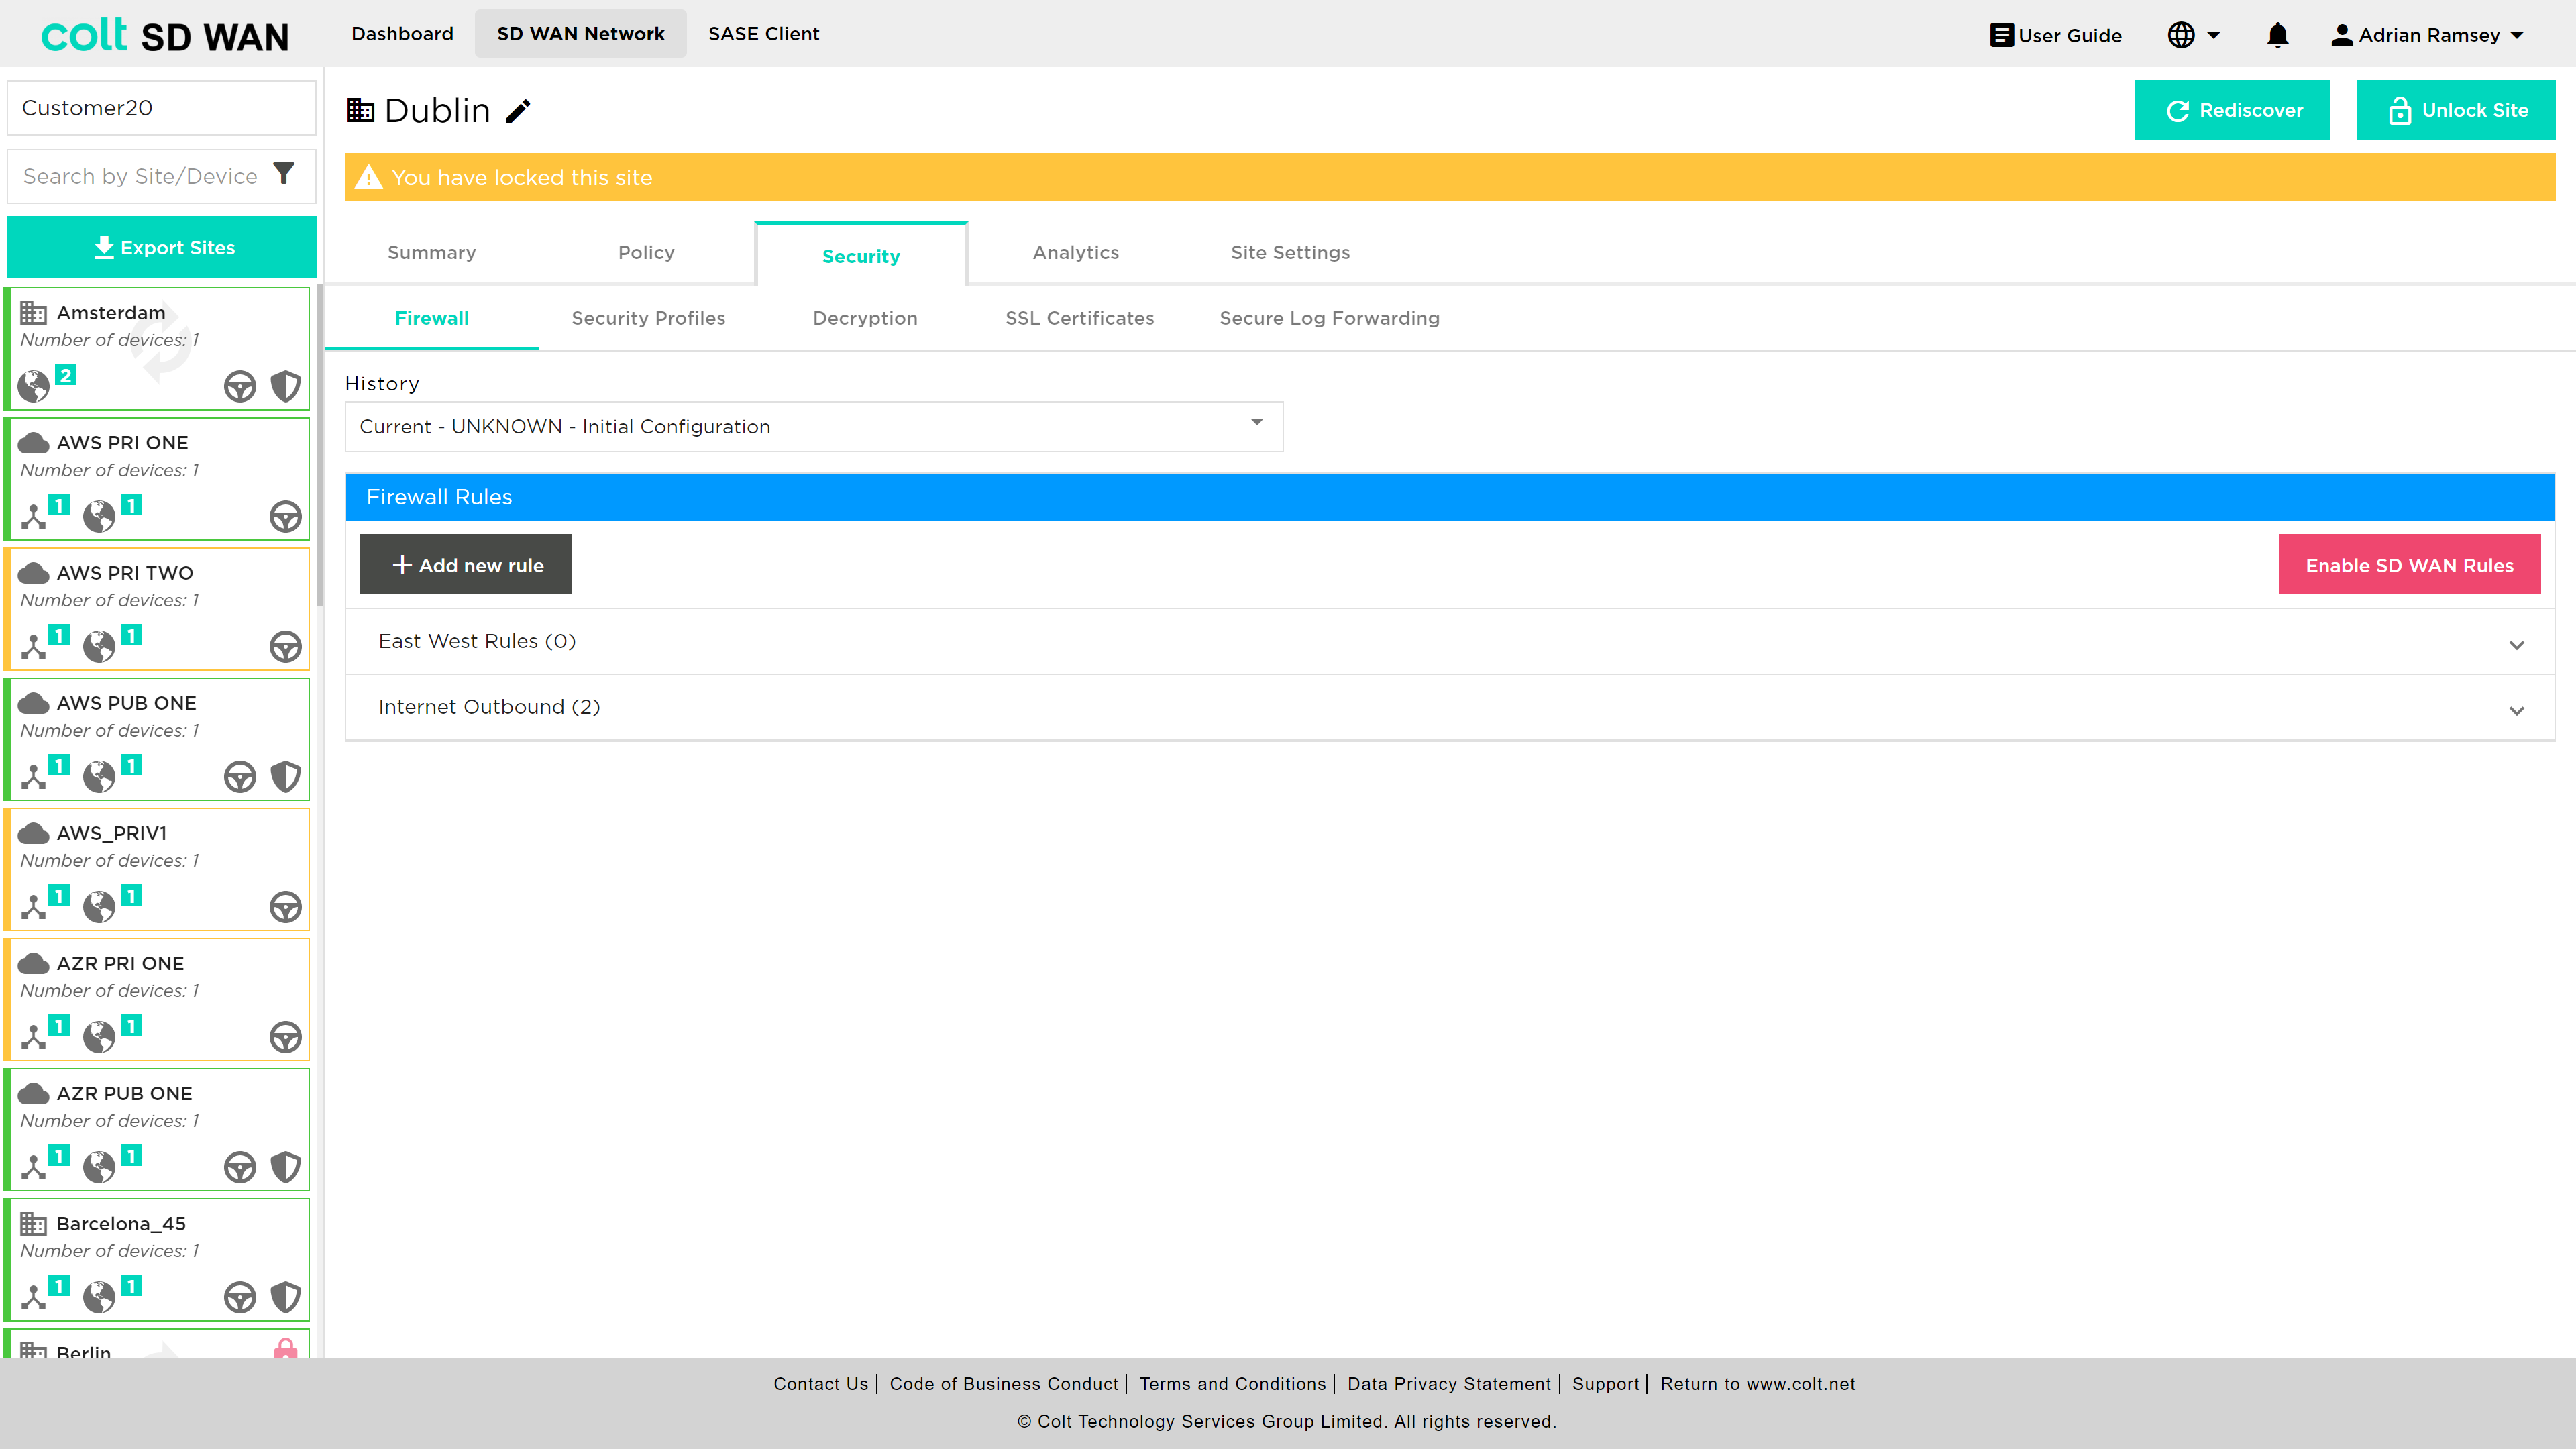Click the notification bell icon
The width and height of the screenshot is (2576, 1449).
(2277, 35)
